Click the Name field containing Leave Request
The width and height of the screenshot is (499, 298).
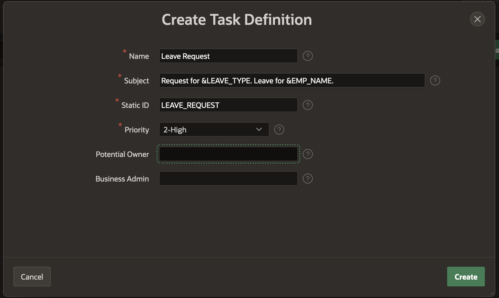coord(228,56)
